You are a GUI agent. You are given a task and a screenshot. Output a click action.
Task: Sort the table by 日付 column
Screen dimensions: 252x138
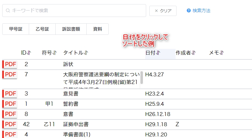pos(153,53)
